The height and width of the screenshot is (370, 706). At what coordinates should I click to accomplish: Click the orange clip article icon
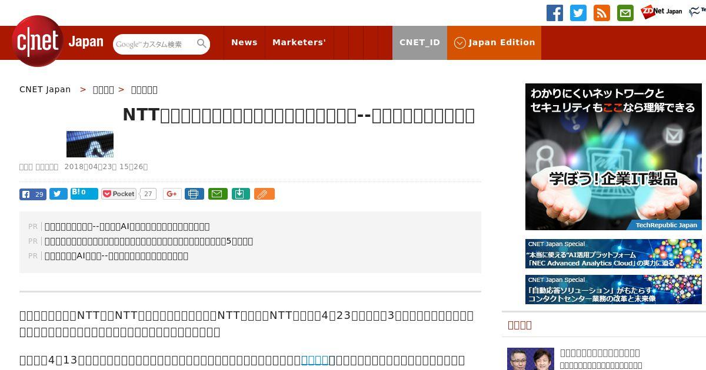(x=264, y=194)
